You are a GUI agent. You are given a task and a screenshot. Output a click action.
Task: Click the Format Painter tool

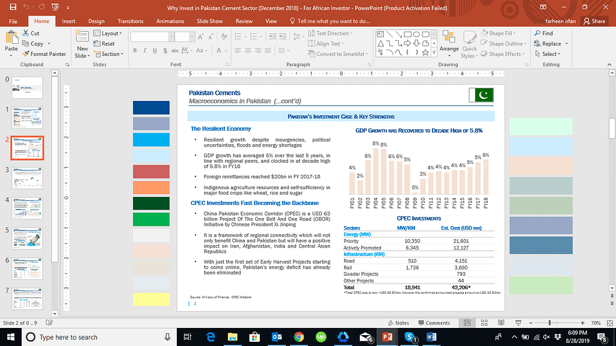44,54
